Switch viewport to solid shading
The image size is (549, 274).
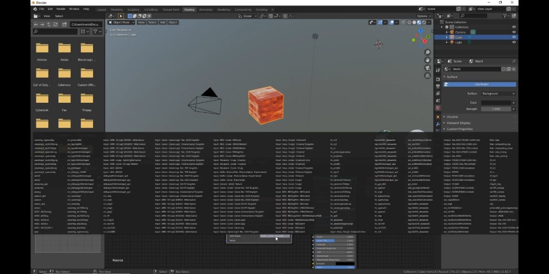414,22
